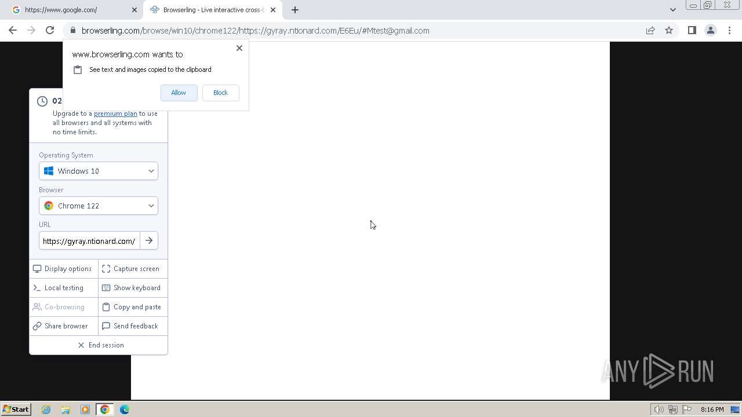This screenshot has width=742, height=417.
Task: Open Display options
Action: point(64,269)
